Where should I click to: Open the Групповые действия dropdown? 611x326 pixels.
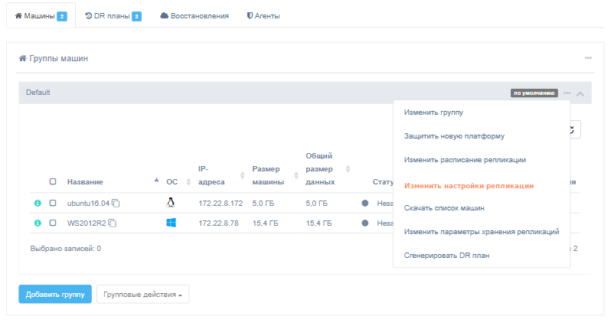[x=142, y=294]
